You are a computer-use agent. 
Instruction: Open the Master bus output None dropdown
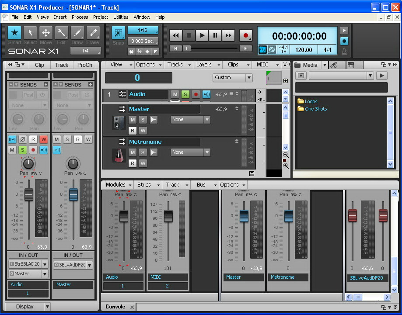click(x=190, y=120)
